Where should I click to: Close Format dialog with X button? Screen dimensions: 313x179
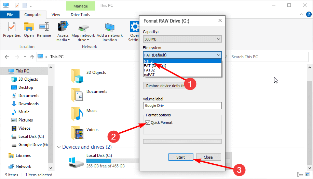(x=220, y=20)
